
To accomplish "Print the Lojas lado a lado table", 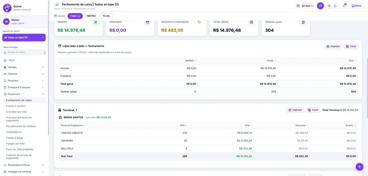I will pyautogui.click(x=333, y=46).
